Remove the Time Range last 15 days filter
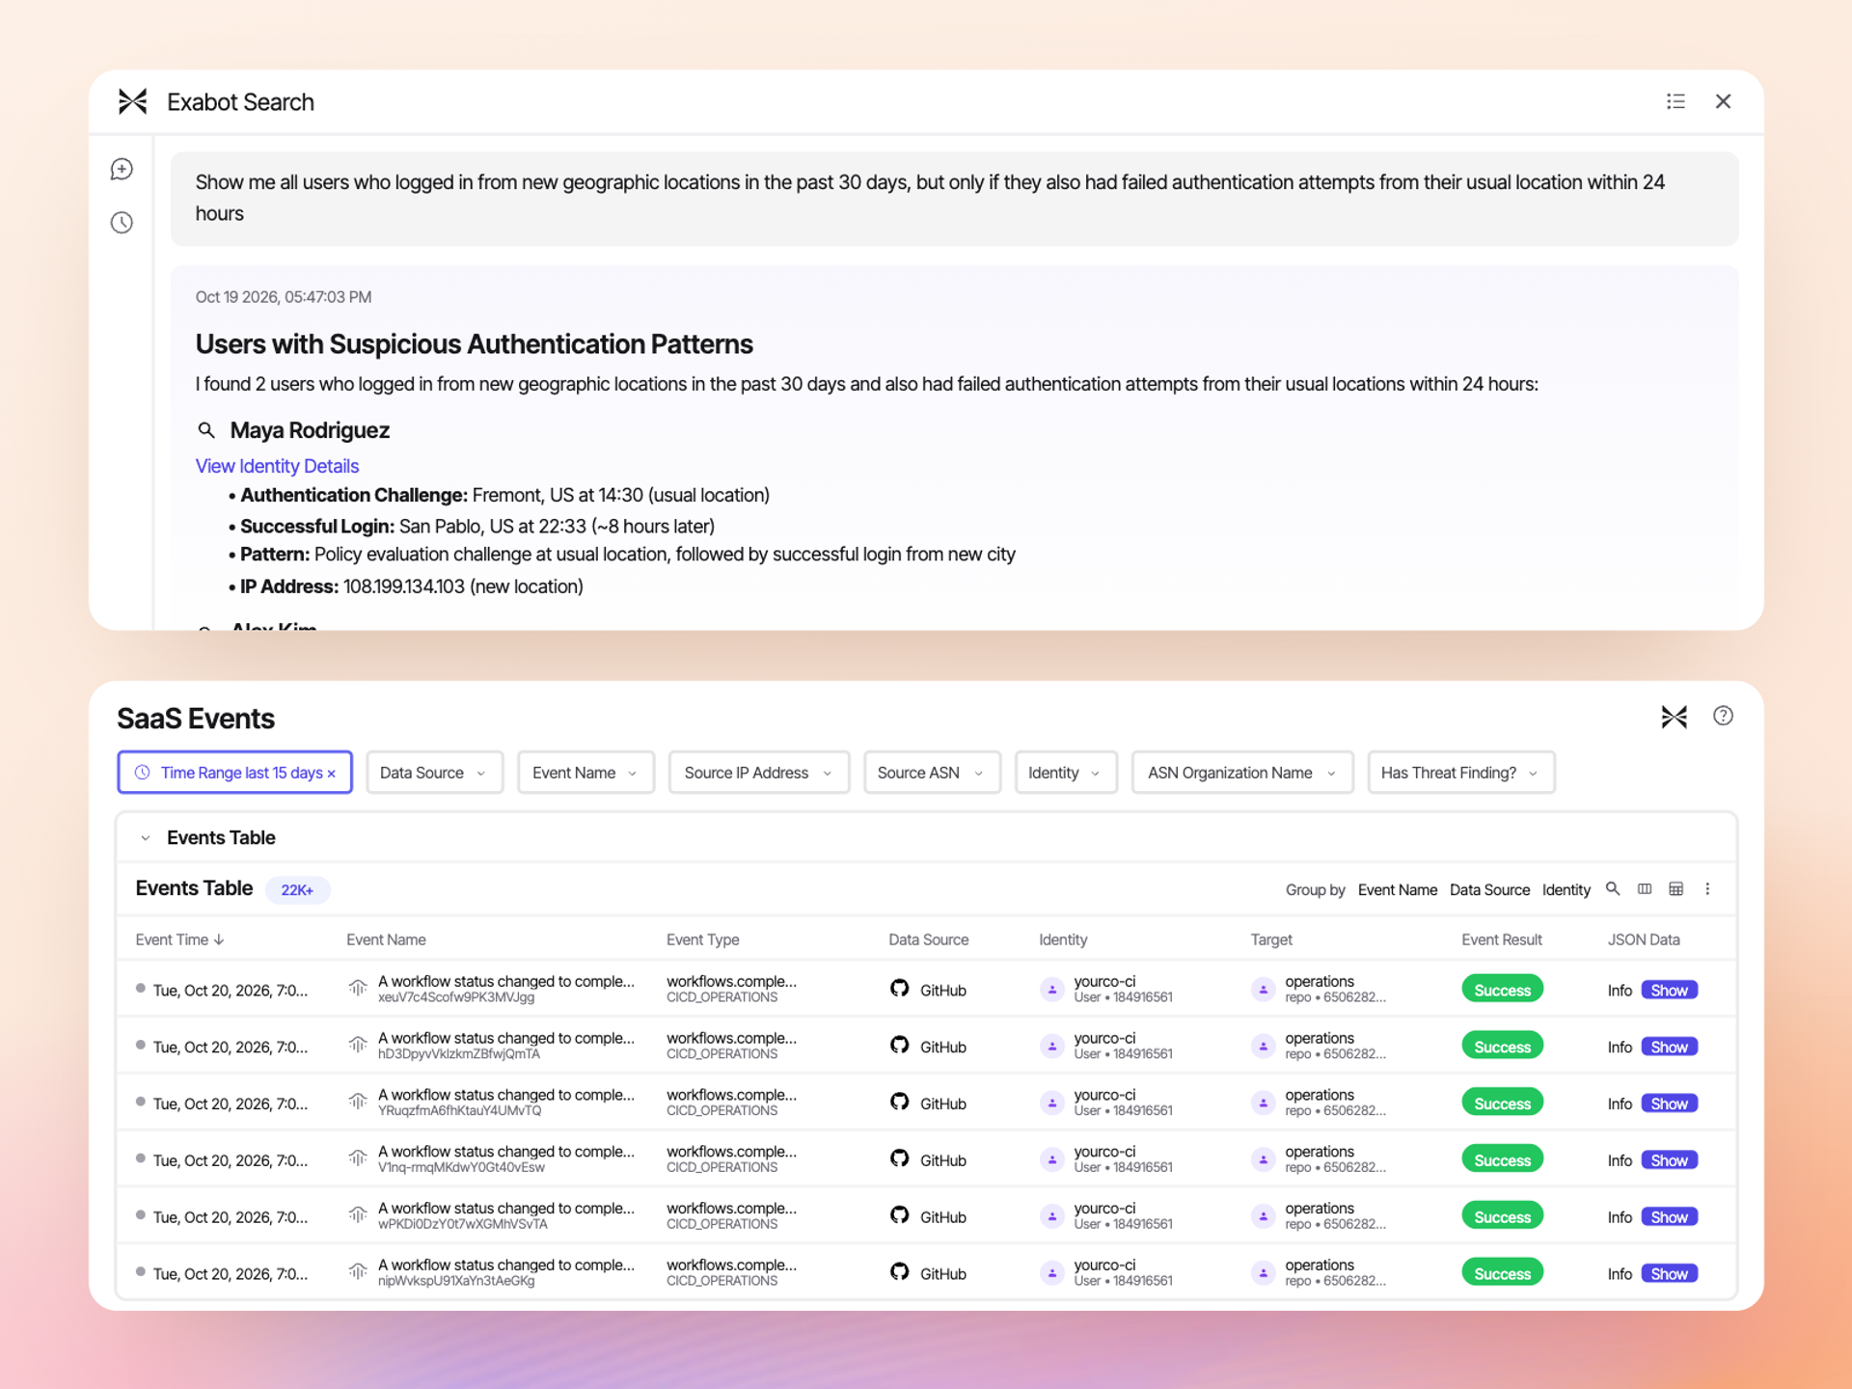 point(331,774)
